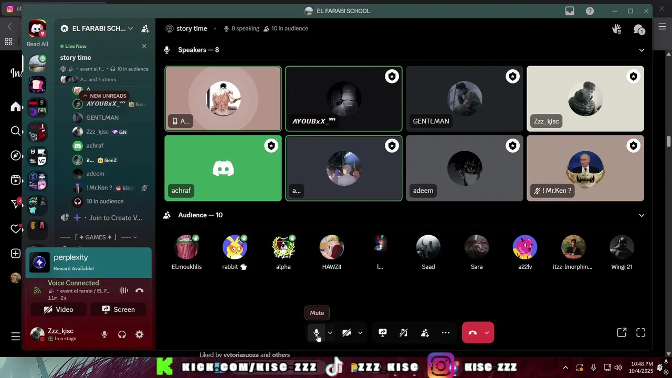The width and height of the screenshot is (672, 378).
Task: Enter full screen mode
Action: click(641, 332)
